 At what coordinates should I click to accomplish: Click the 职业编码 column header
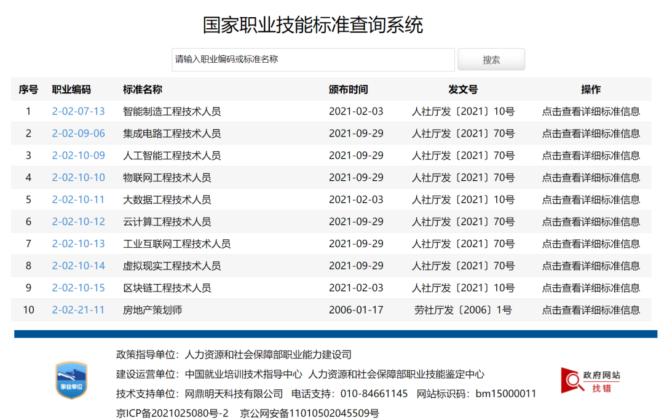[71, 89]
